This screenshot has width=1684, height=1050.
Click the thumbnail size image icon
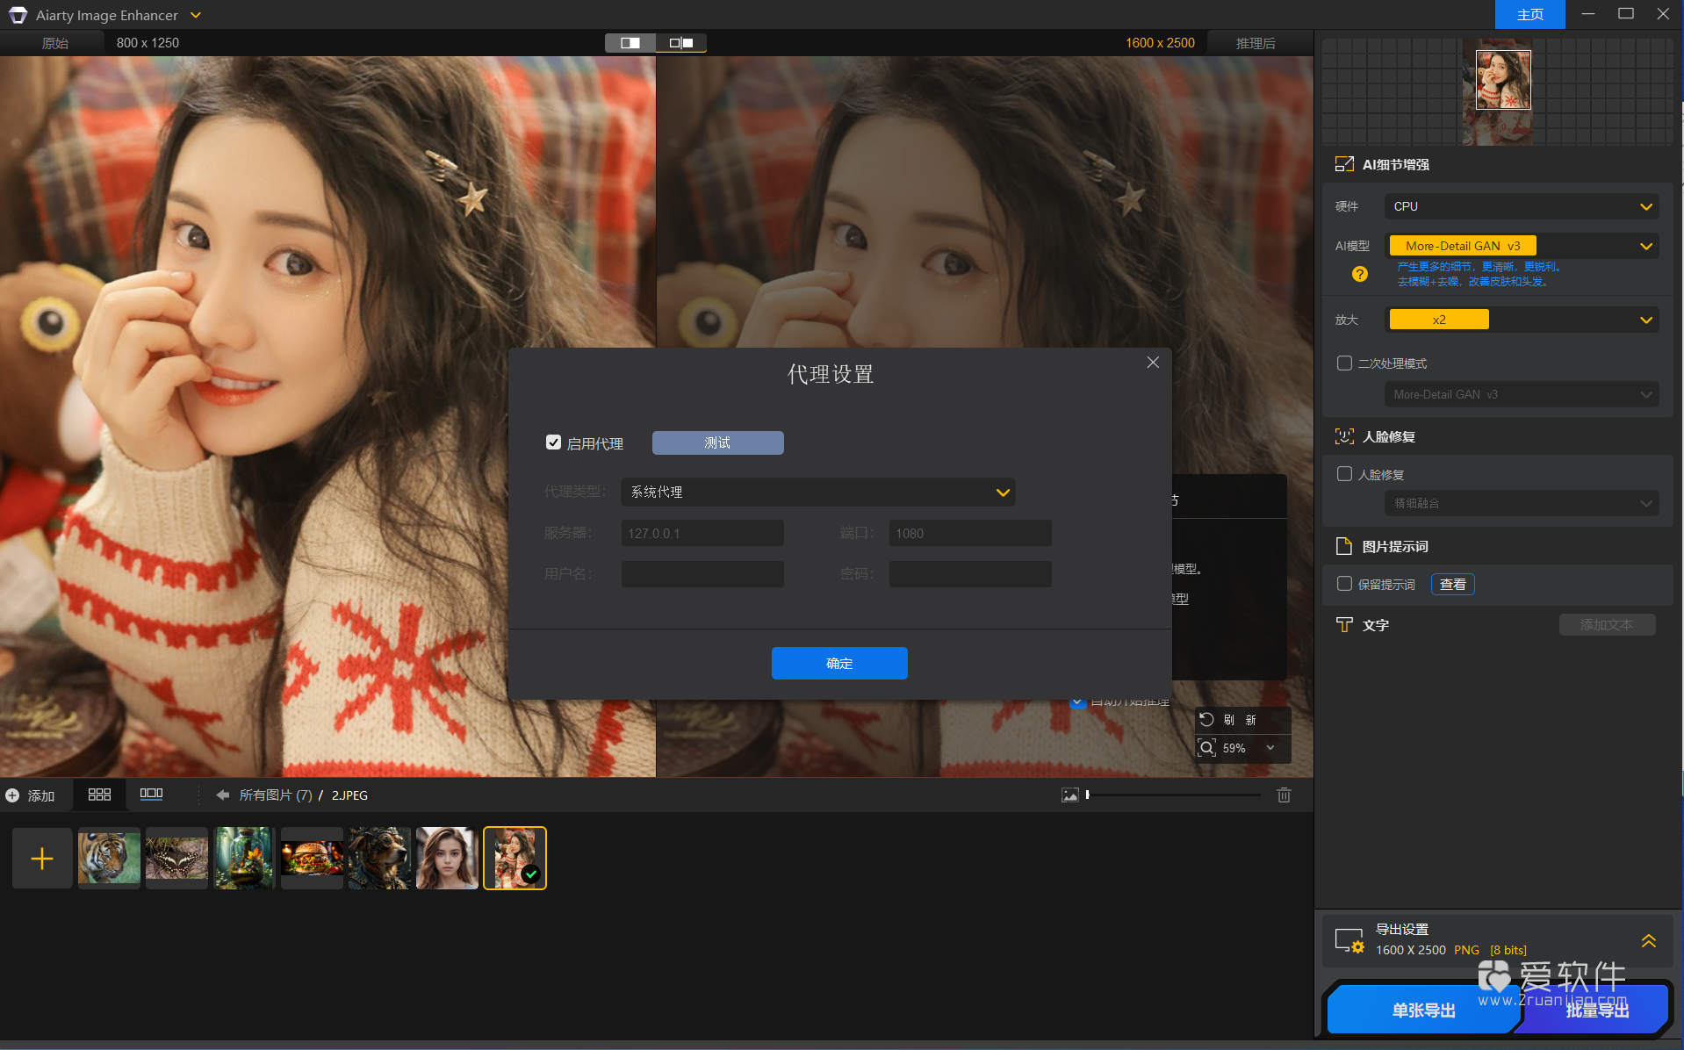(x=1070, y=795)
